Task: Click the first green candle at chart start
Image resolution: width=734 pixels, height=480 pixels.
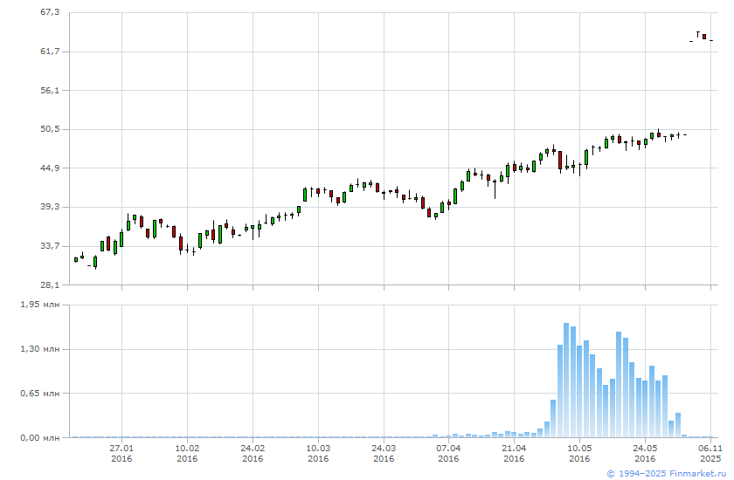Action: [76, 259]
